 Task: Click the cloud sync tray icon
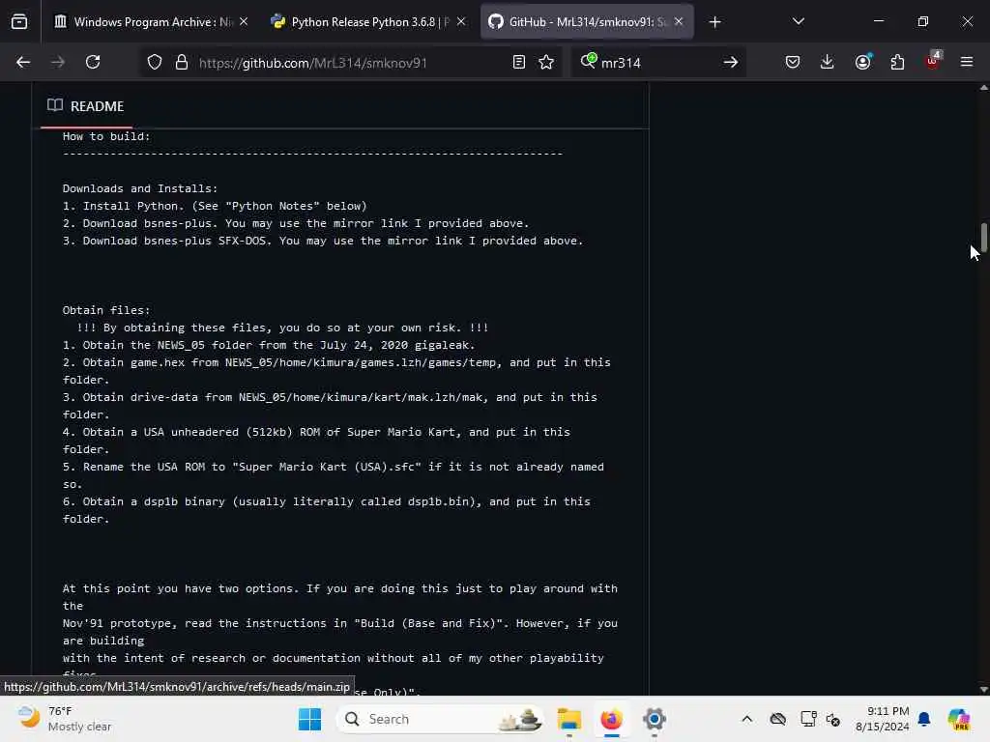pos(778,719)
